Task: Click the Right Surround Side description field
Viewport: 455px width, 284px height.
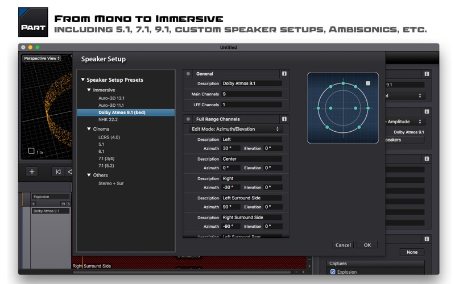Action: tap(251, 218)
